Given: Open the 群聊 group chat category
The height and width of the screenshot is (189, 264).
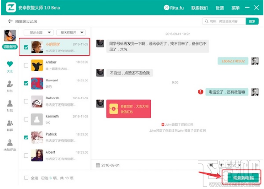Looking at the screenshot, I should [10, 126].
